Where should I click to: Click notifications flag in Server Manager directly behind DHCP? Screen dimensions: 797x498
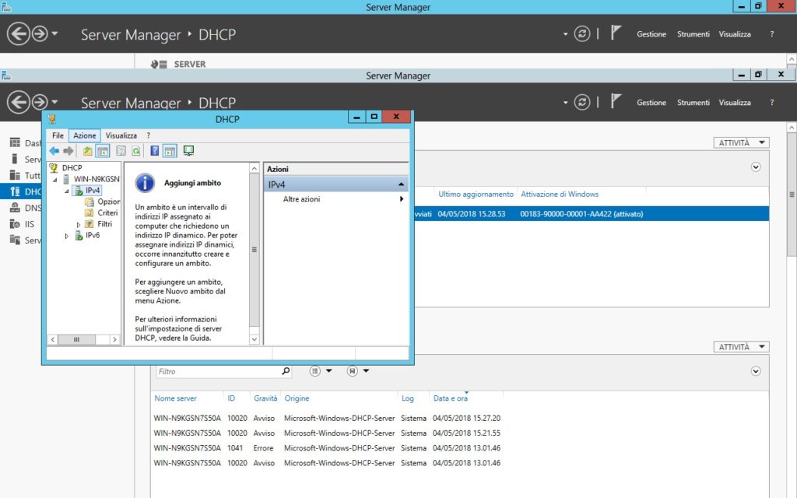(616, 102)
